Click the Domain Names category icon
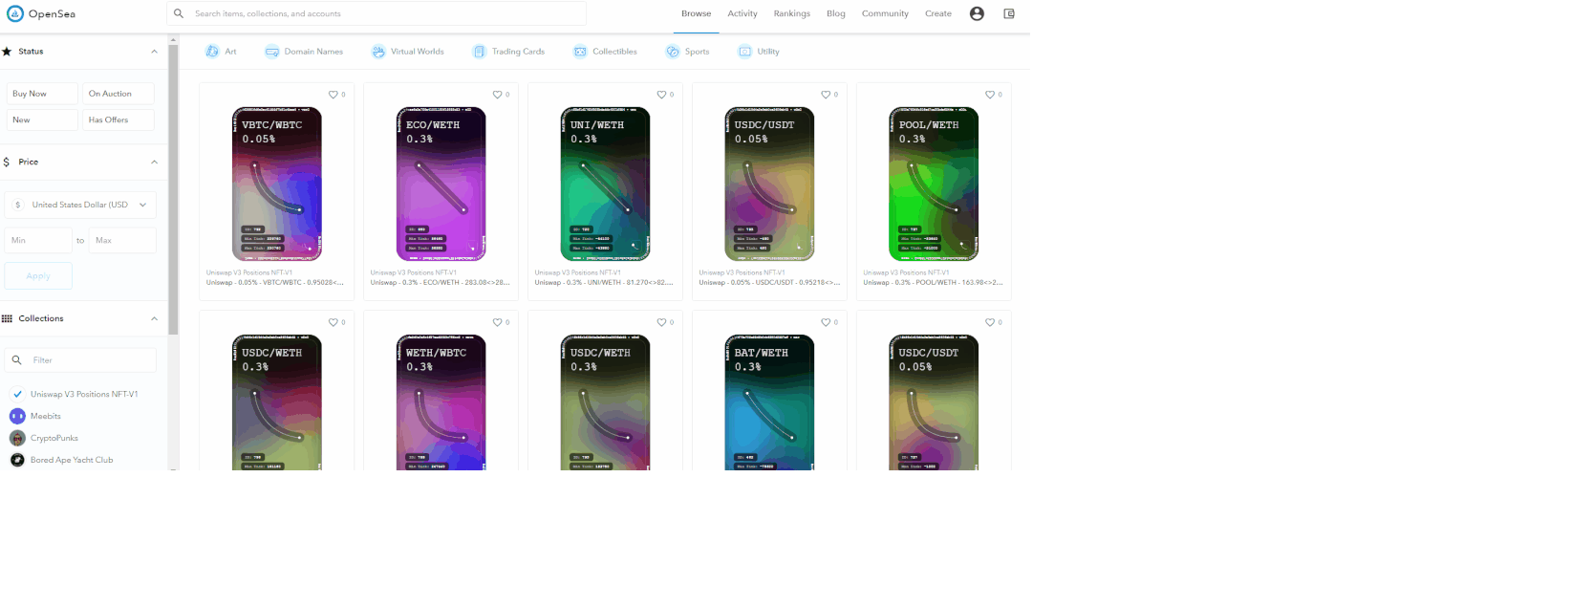The width and height of the screenshot is (1592, 608). 272,52
